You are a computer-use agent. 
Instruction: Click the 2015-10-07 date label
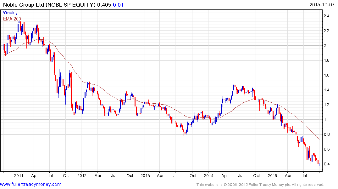click(322, 5)
